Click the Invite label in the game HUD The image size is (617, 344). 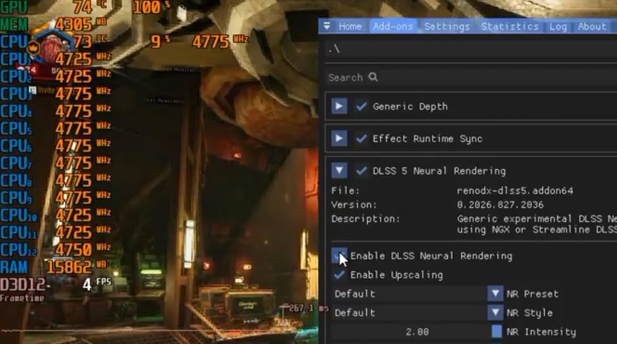46,90
